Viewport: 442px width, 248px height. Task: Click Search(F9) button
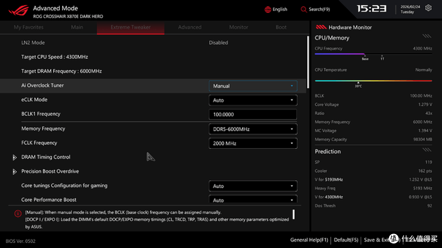[316, 9]
